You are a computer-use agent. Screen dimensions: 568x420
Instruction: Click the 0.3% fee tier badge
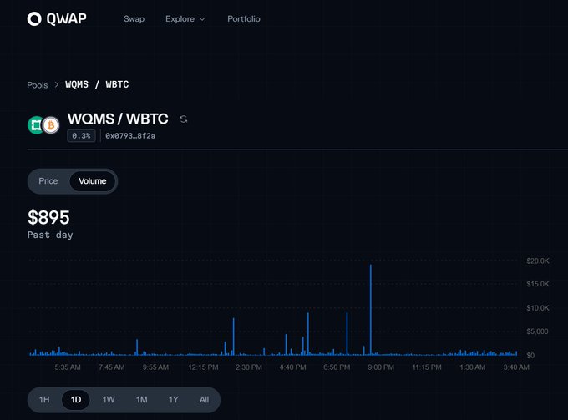click(81, 136)
